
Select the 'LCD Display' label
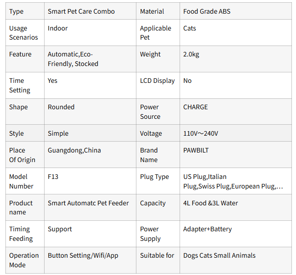pyautogui.click(x=157, y=81)
